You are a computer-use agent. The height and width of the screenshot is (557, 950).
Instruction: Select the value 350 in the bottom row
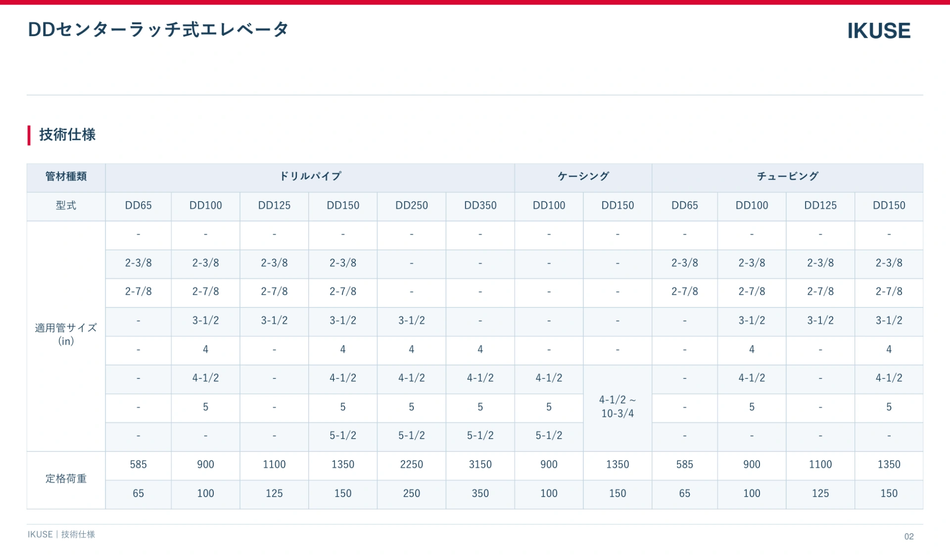pyautogui.click(x=480, y=494)
